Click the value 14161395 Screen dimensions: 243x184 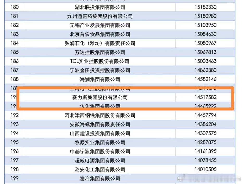click(205, 151)
